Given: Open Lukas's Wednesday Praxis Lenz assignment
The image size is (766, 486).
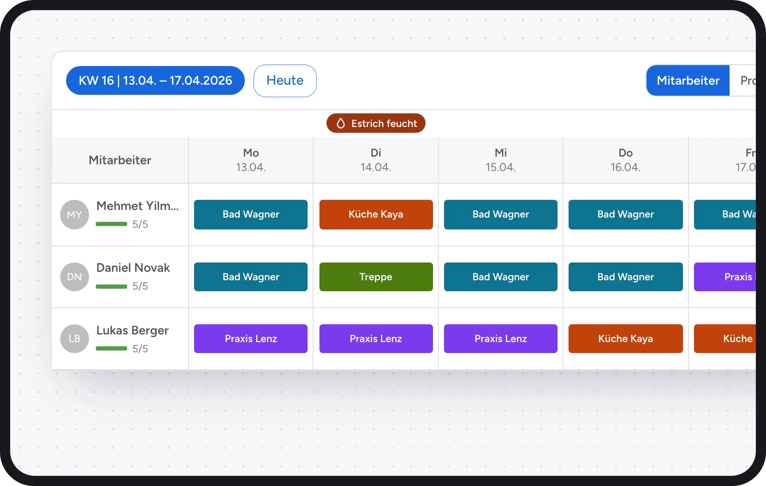Looking at the screenshot, I should click(x=501, y=339).
